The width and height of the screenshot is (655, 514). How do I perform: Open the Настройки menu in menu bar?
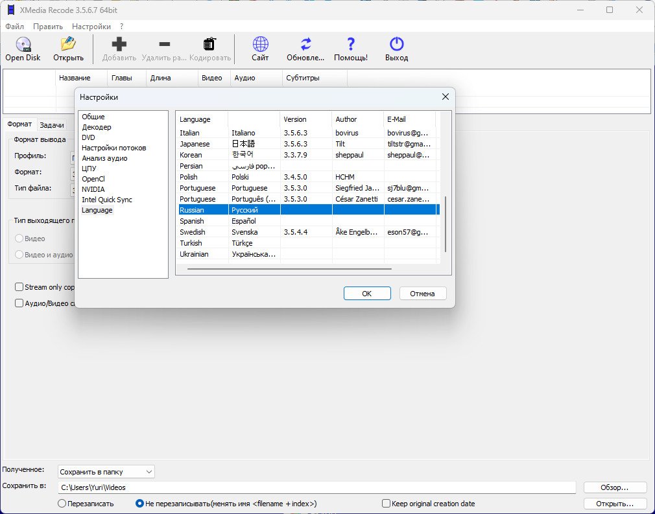[91, 27]
